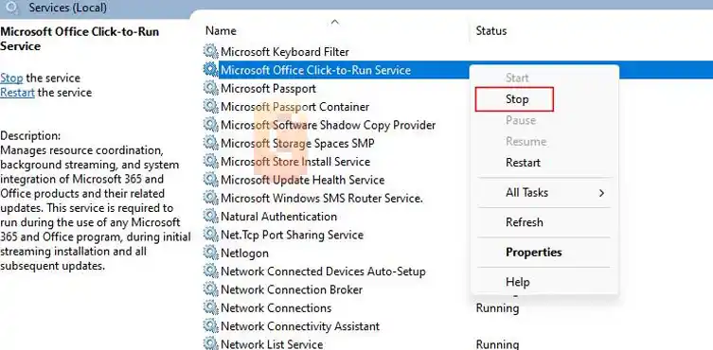Click the gear icon of Microsoft Office Click-to-Run Service
Viewport: 713px width, 350px height.
click(210, 70)
